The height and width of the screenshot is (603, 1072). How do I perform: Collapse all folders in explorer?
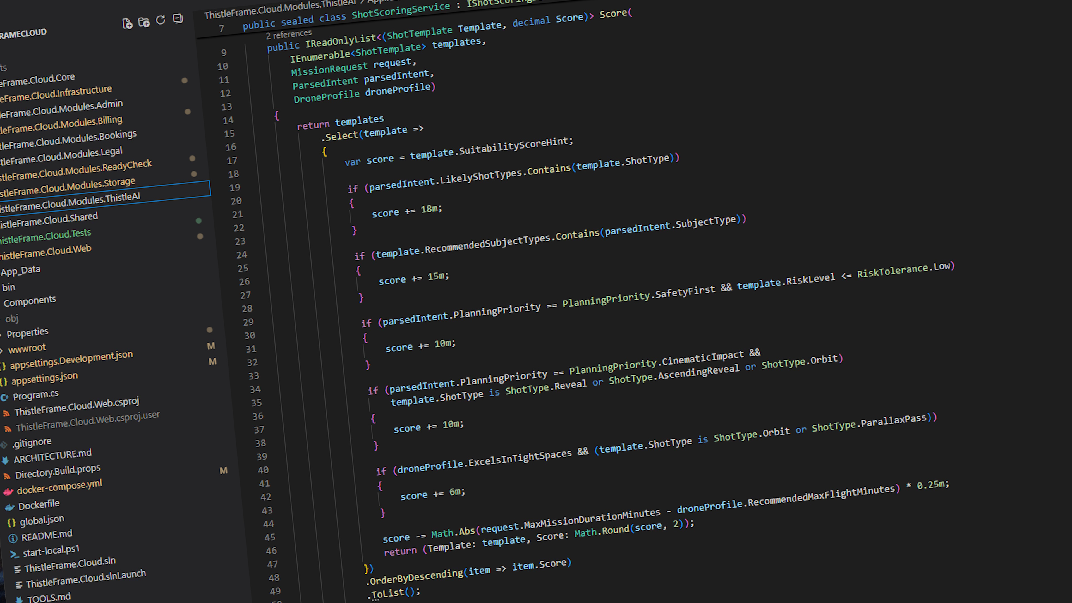coord(178,18)
